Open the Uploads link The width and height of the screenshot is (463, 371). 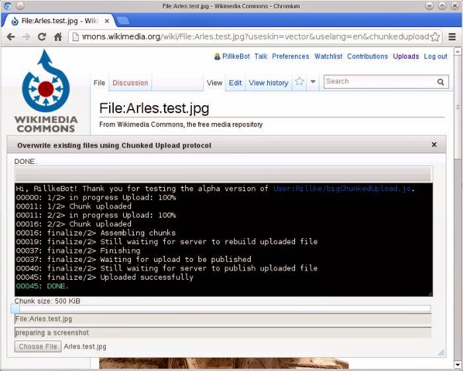(405, 56)
